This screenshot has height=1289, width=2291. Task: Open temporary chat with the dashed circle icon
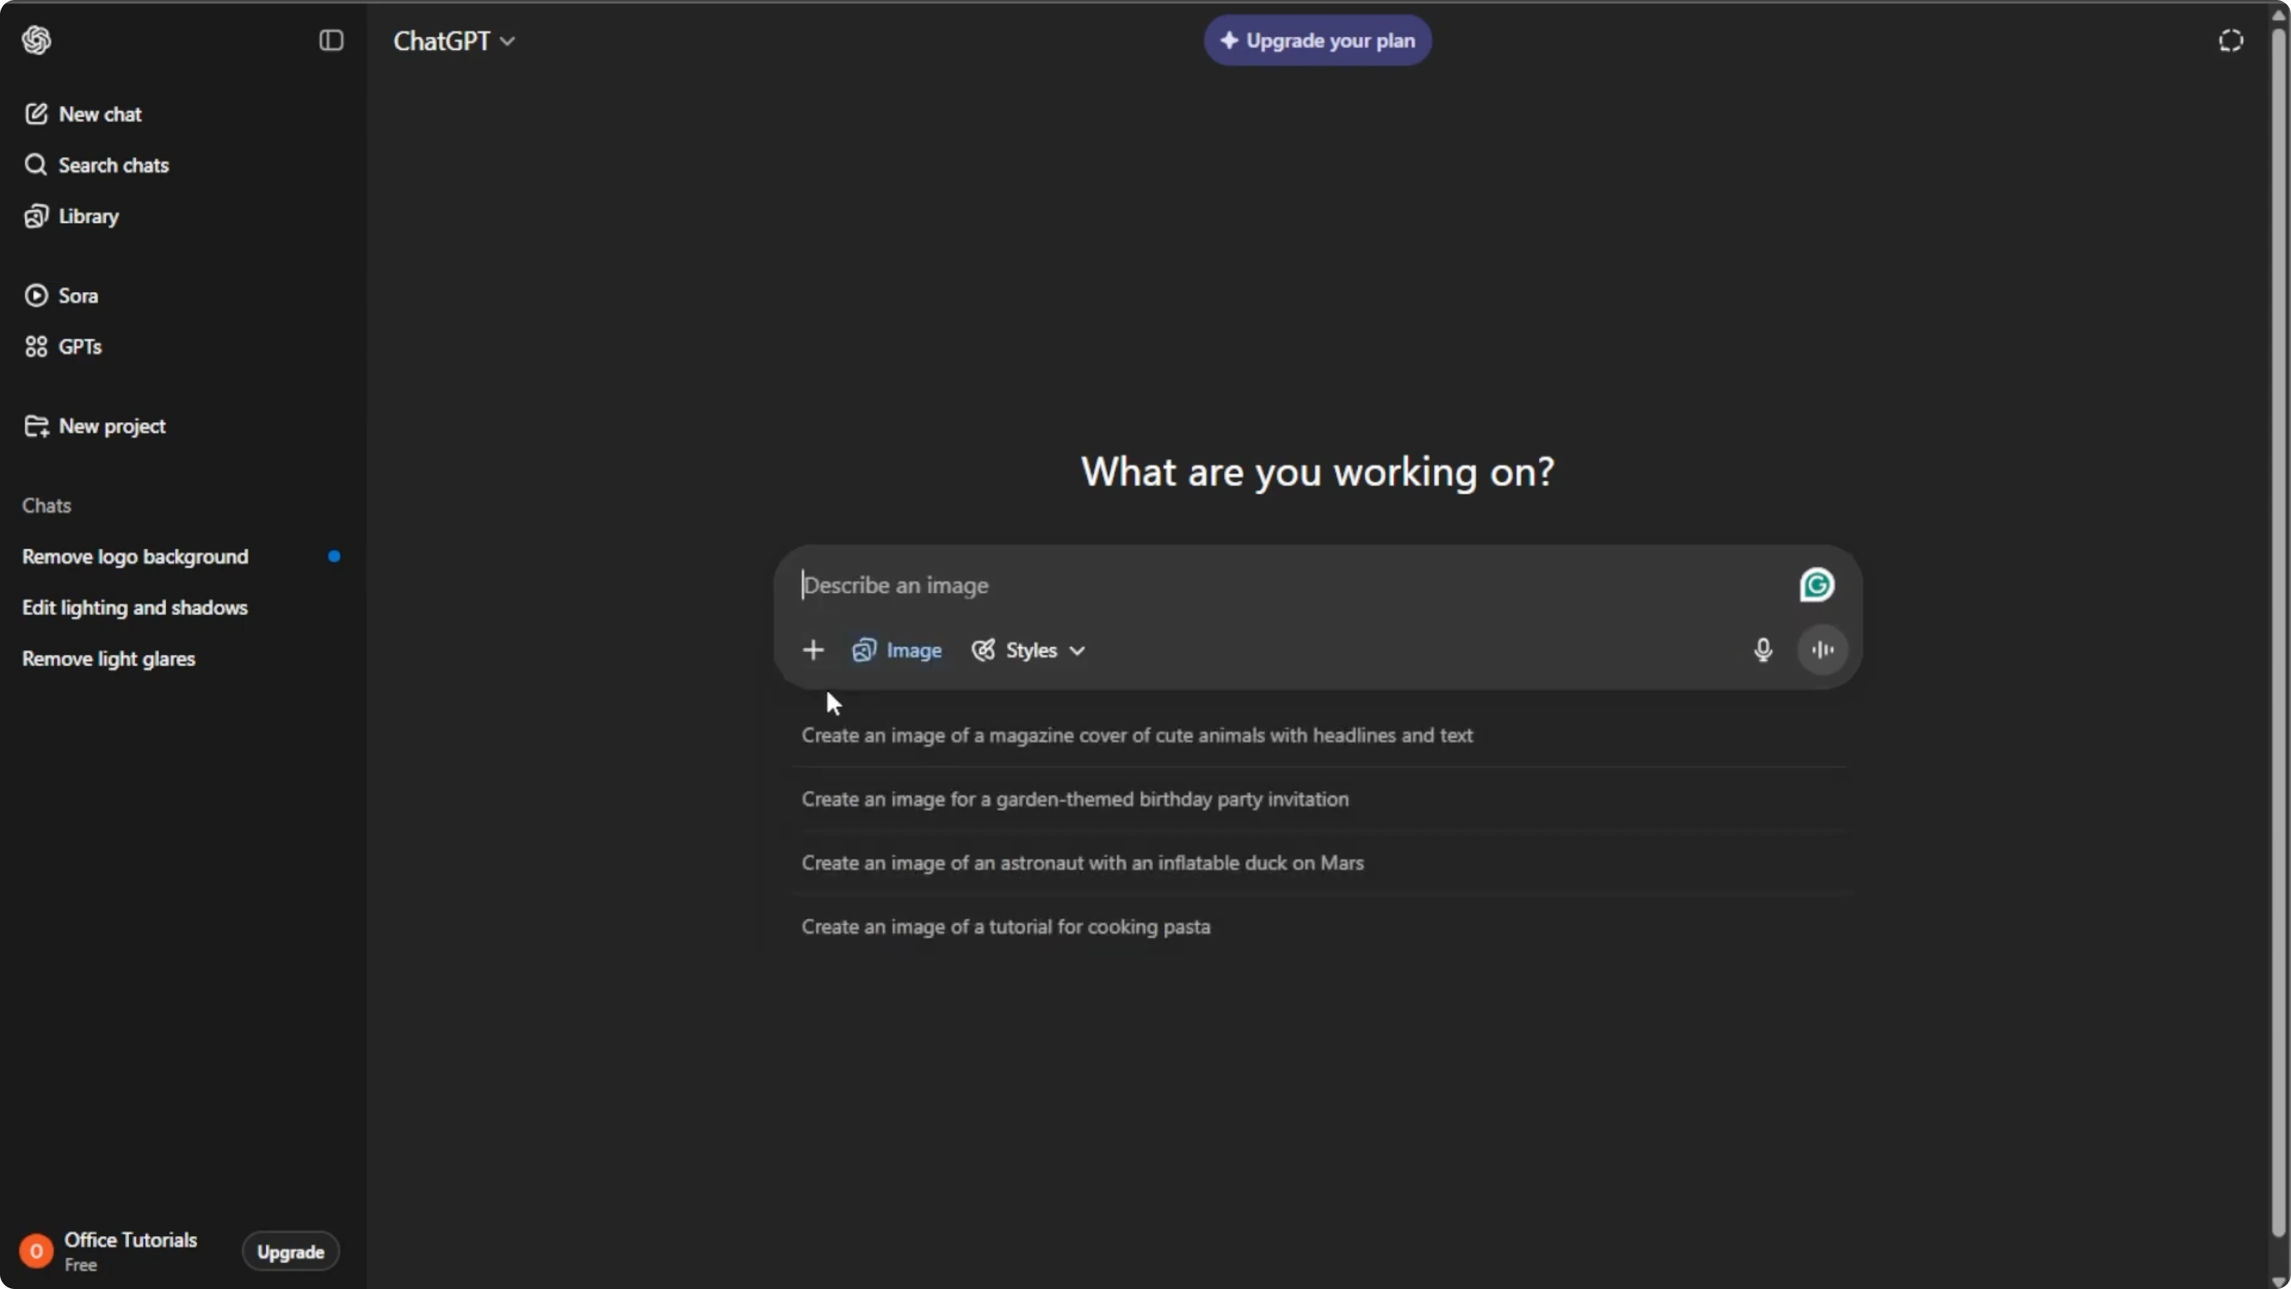(2231, 40)
